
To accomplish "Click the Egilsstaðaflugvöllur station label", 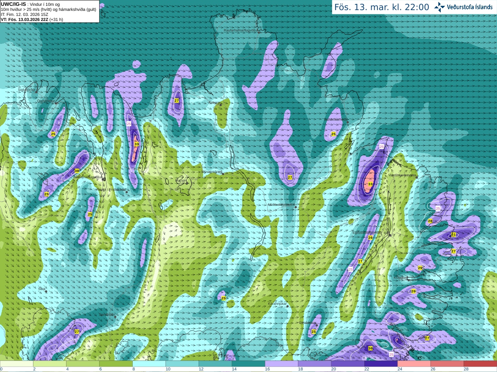I will (x=370, y=233).
